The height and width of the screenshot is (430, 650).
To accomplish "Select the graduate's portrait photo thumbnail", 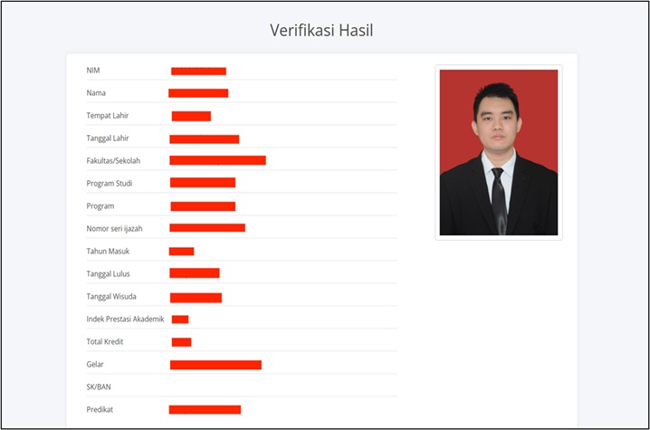I will pyautogui.click(x=498, y=152).
